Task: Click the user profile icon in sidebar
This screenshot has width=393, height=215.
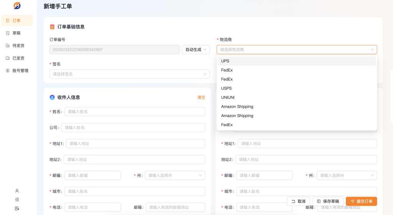Action: (x=17, y=191)
